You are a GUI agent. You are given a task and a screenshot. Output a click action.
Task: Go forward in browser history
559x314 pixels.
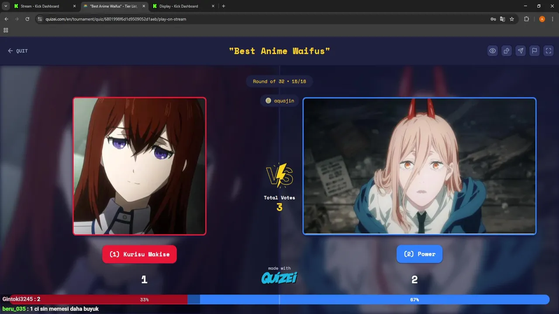[17, 19]
